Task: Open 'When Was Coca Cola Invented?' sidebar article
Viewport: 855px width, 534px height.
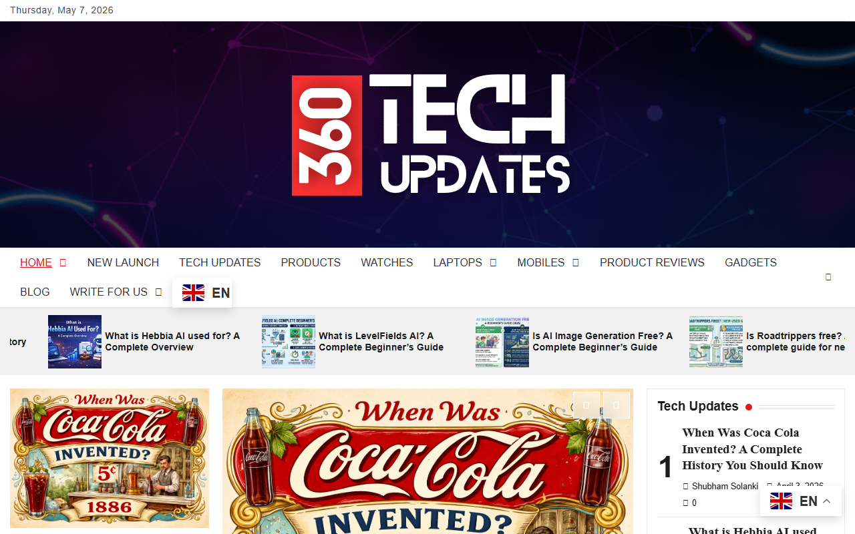Action: (x=753, y=449)
